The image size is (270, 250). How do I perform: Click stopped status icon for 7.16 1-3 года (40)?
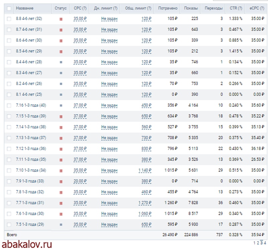point(61,106)
